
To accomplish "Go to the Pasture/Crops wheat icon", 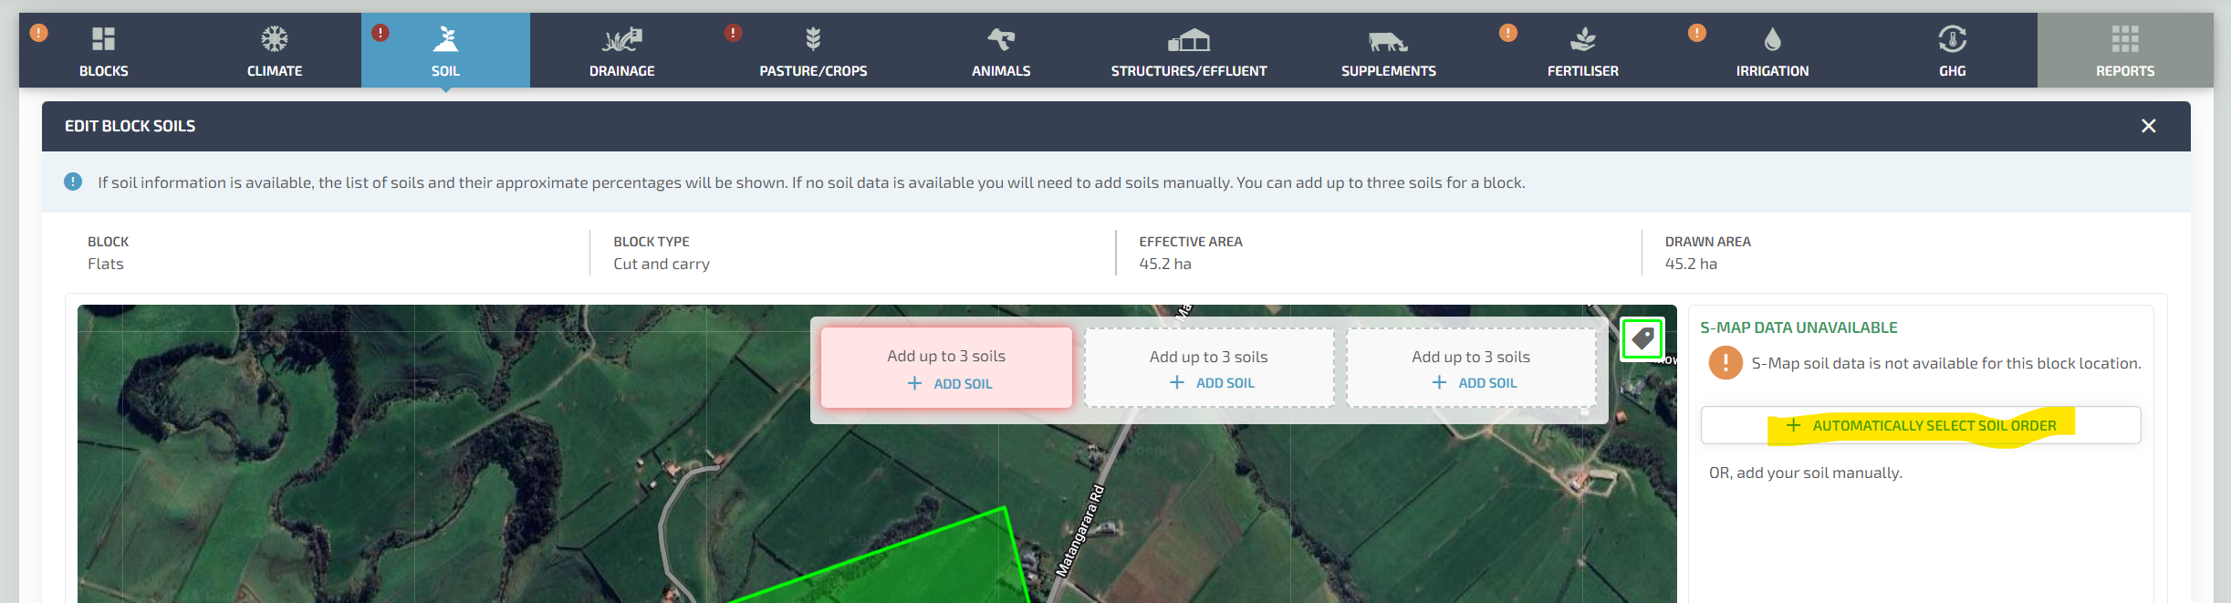I will [x=813, y=39].
